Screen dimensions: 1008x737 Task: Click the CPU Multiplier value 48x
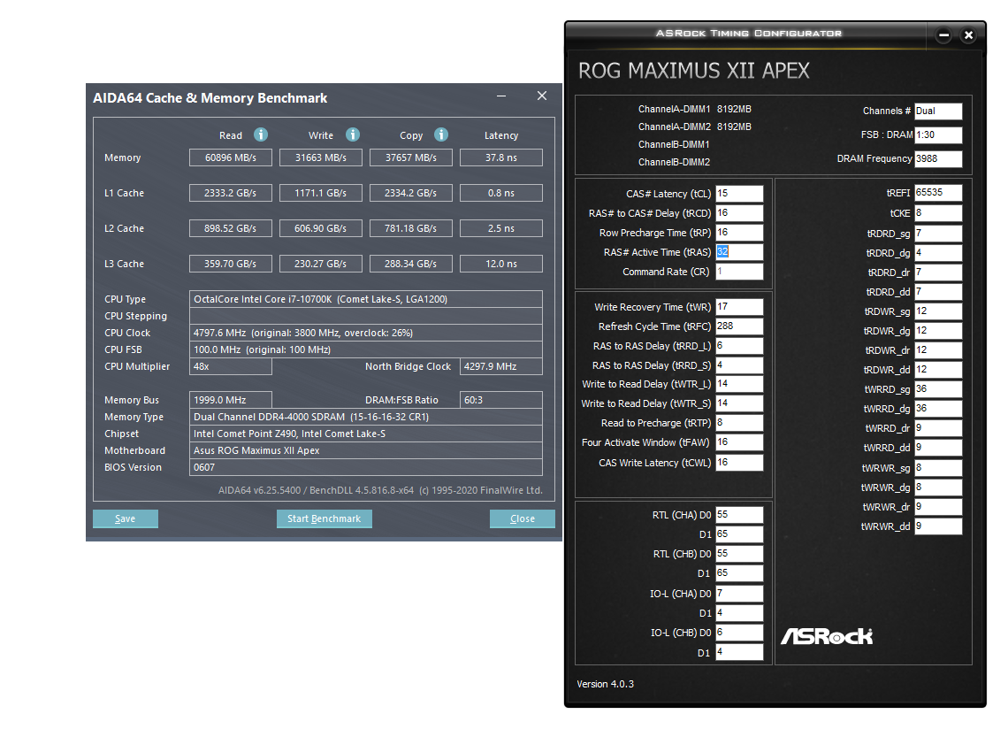231,366
